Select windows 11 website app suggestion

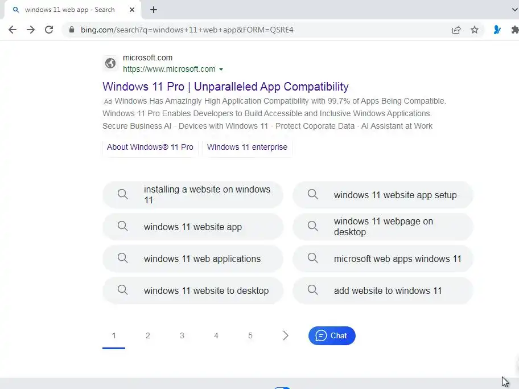tap(193, 227)
